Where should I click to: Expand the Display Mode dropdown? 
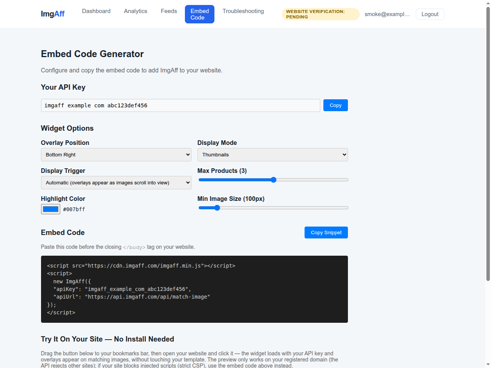click(273, 154)
